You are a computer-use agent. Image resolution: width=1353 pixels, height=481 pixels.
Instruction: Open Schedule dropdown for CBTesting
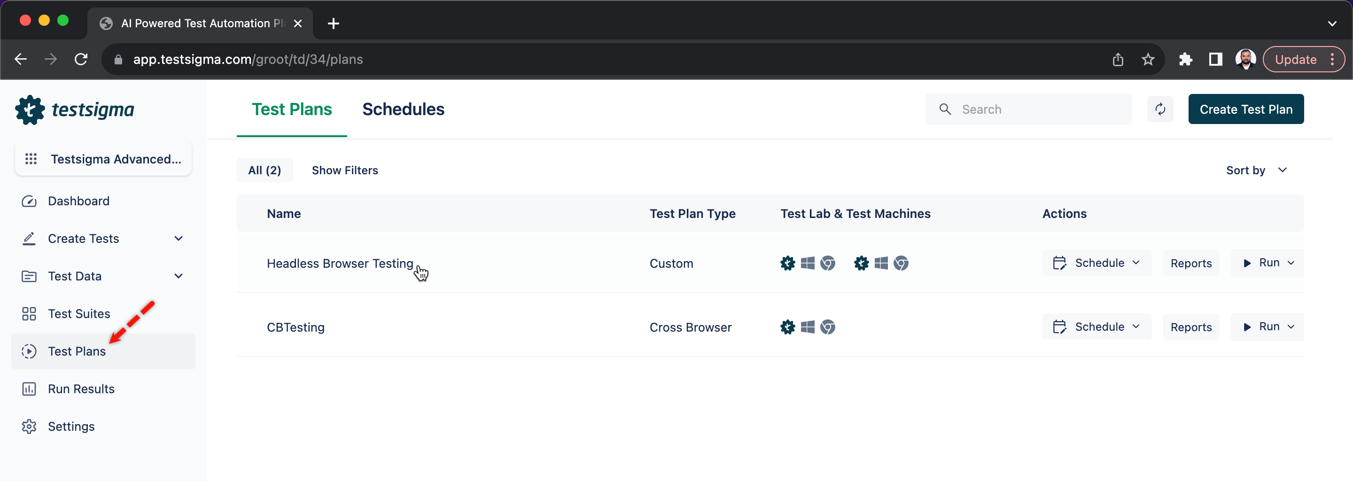(x=1096, y=327)
